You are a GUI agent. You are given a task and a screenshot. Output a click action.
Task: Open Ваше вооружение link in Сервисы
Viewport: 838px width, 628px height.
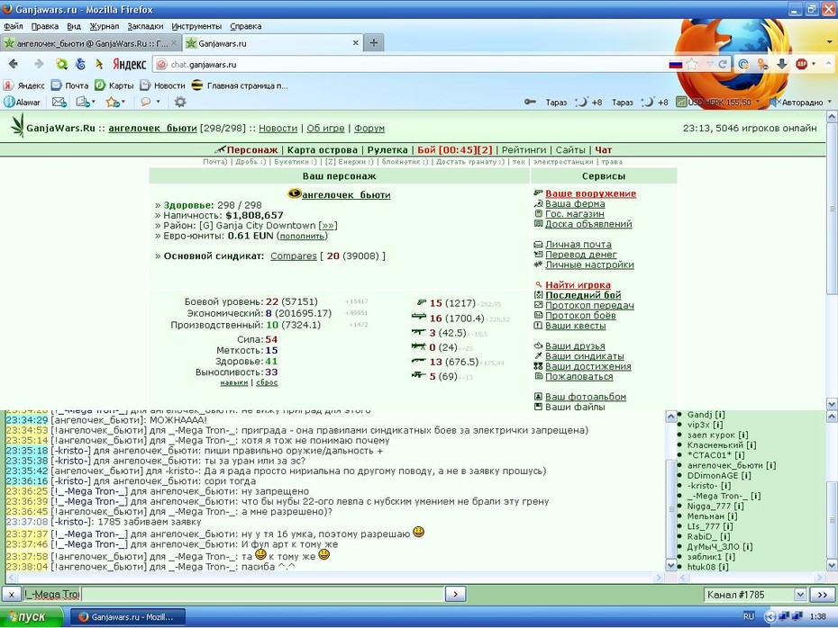click(590, 193)
